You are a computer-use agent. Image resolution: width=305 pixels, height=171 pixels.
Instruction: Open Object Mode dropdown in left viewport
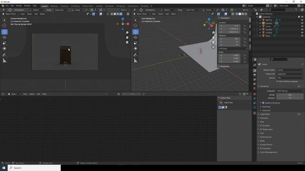click(x=10, y=14)
